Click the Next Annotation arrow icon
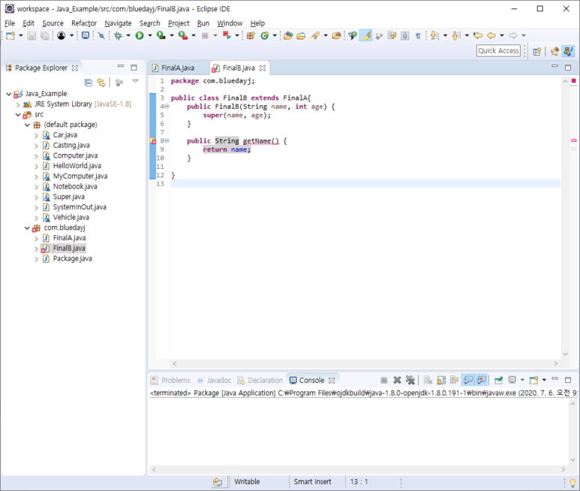 tap(434, 35)
